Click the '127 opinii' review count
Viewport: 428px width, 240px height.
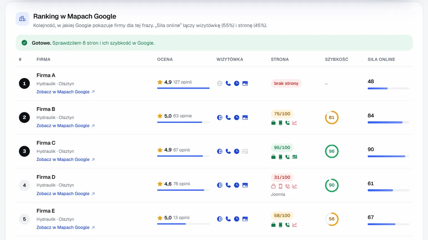pyautogui.click(x=183, y=82)
